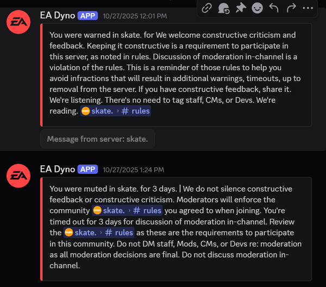Click the EA Dyno username on first message

coord(57,15)
